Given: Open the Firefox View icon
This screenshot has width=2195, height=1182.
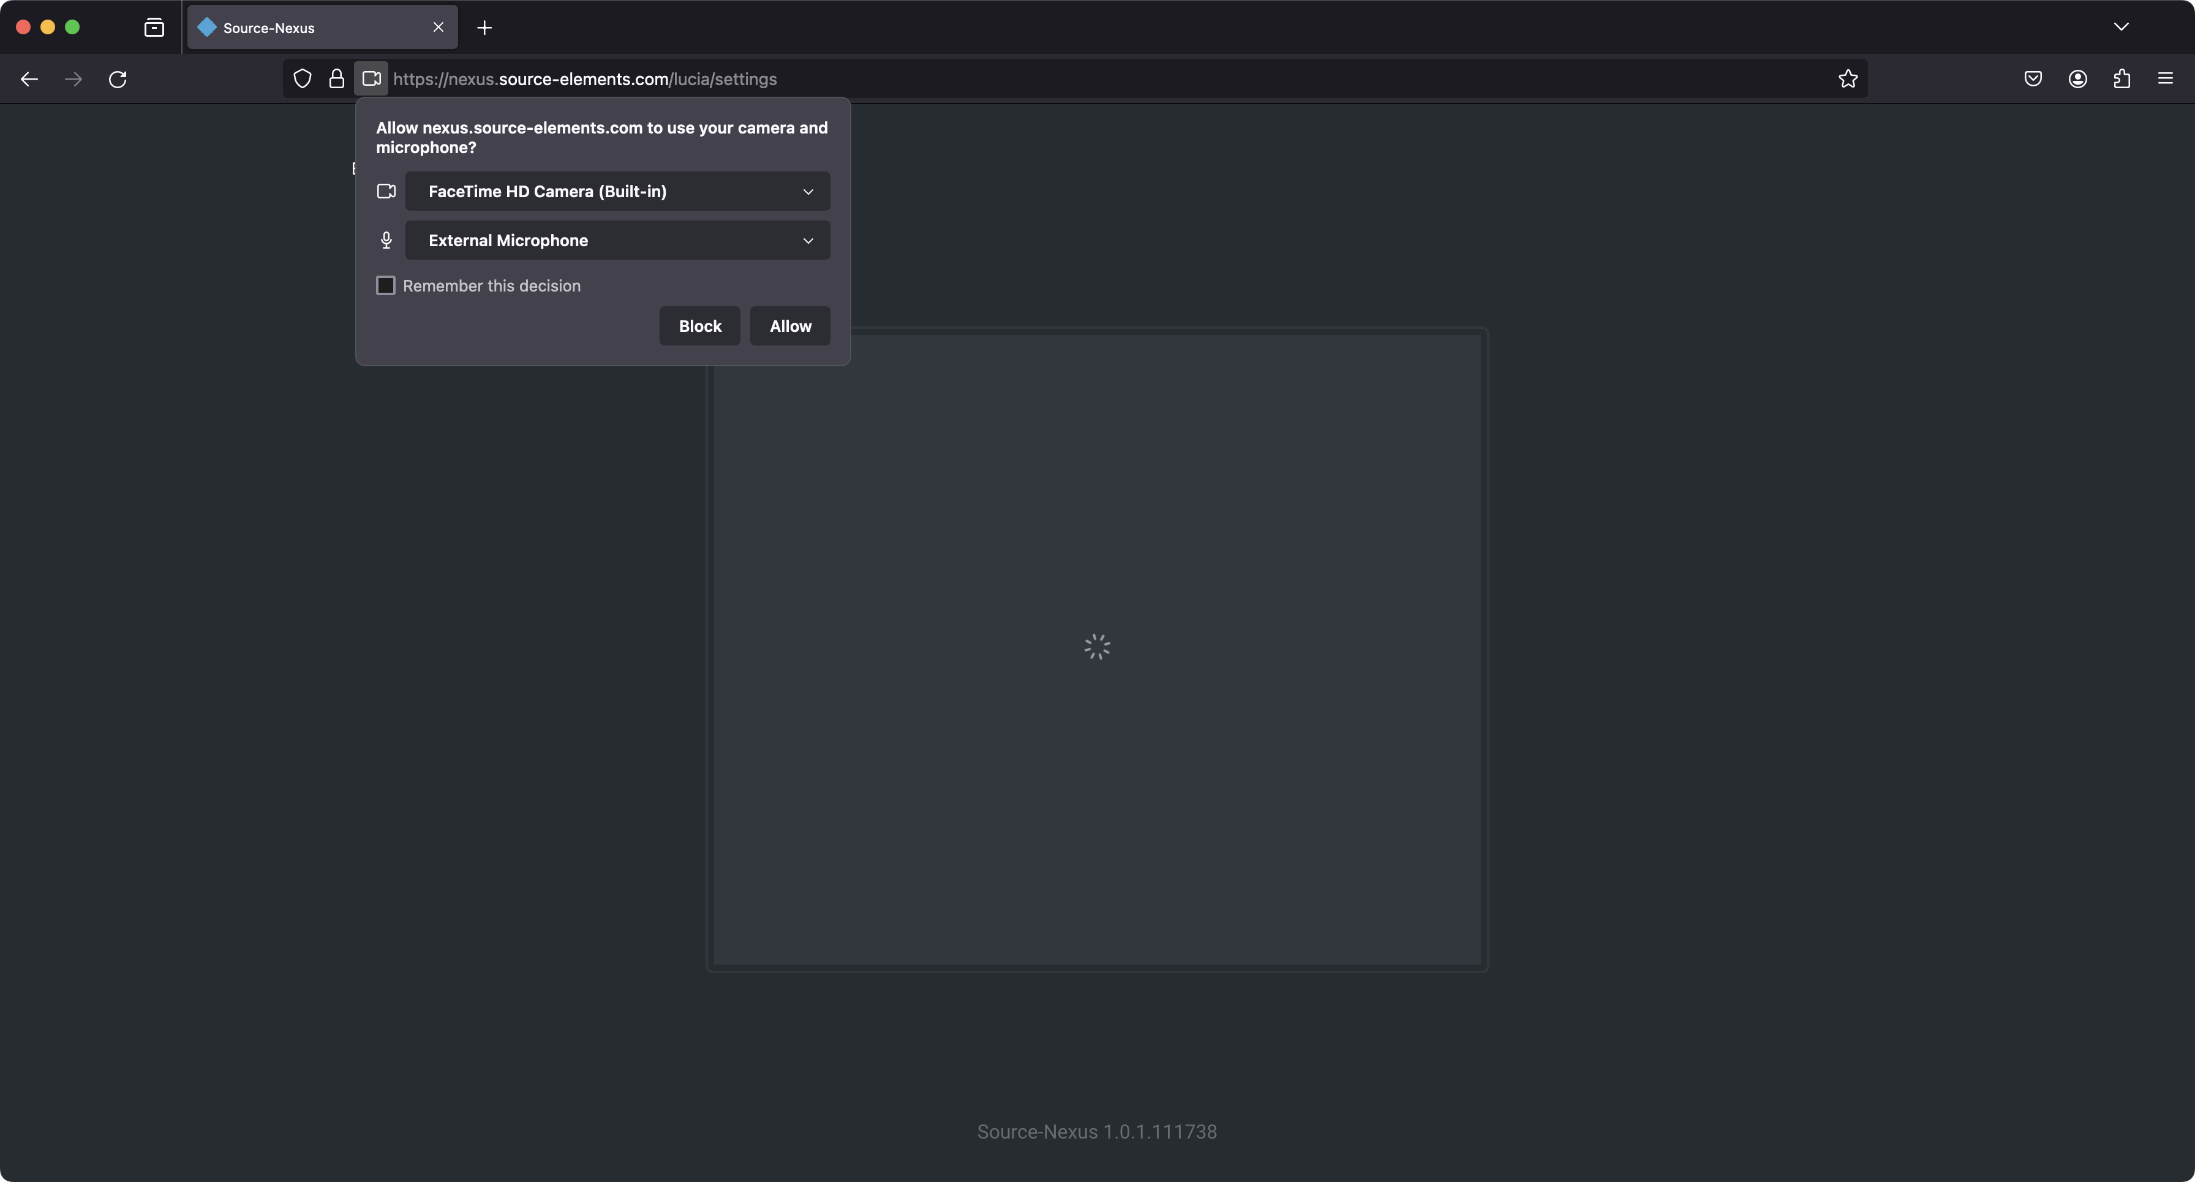Looking at the screenshot, I should [154, 28].
